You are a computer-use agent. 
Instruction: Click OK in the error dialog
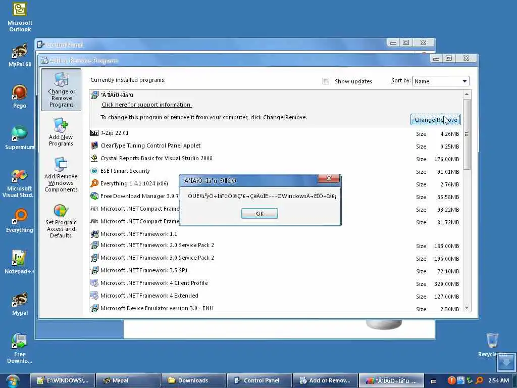pos(260,214)
